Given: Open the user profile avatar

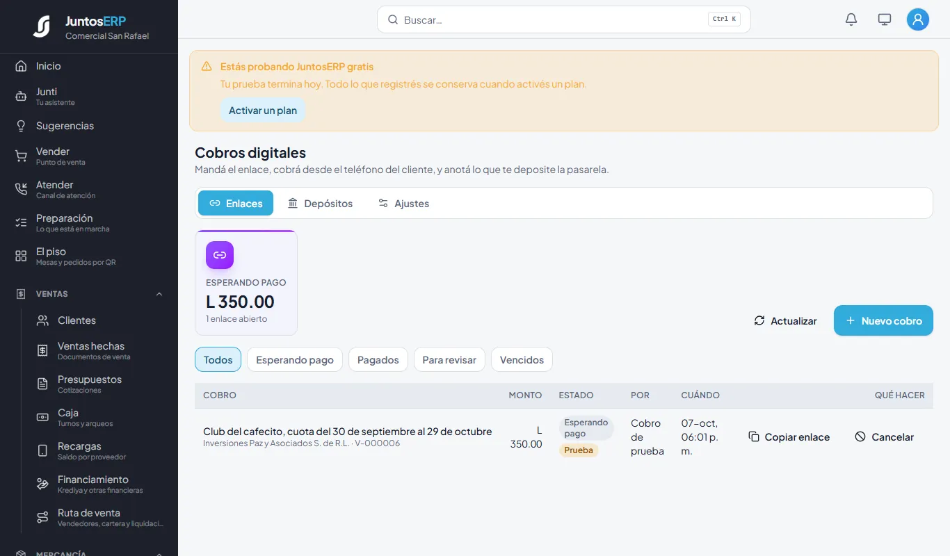Looking at the screenshot, I should [x=918, y=19].
